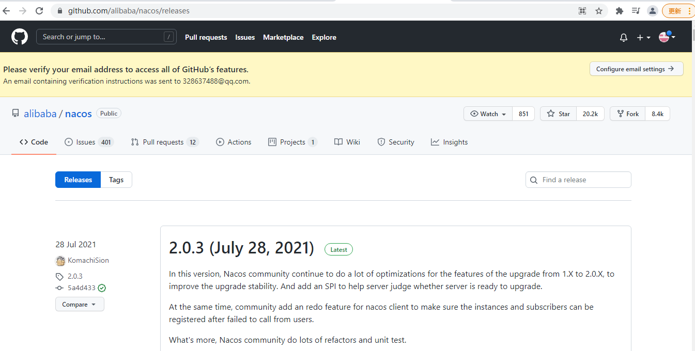Expand the plus create-new dropdown
Image resolution: width=695 pixels, height=351 pixels.
(643, 37)
